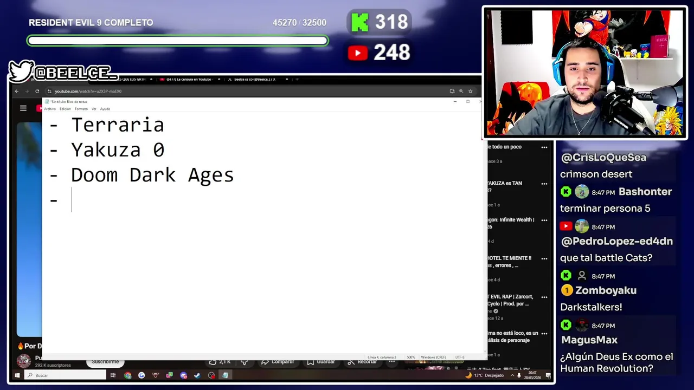Open options menu for 'HOTEL TE MIENTE !!' video
The height and width of the screenshot is (390, 694).
point(544,259)
